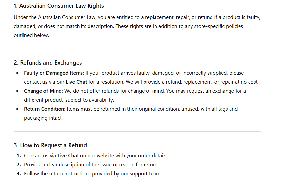291x194 pixels.
Task: Click step number 2 of the refund list
Action: tap(19, 165)
